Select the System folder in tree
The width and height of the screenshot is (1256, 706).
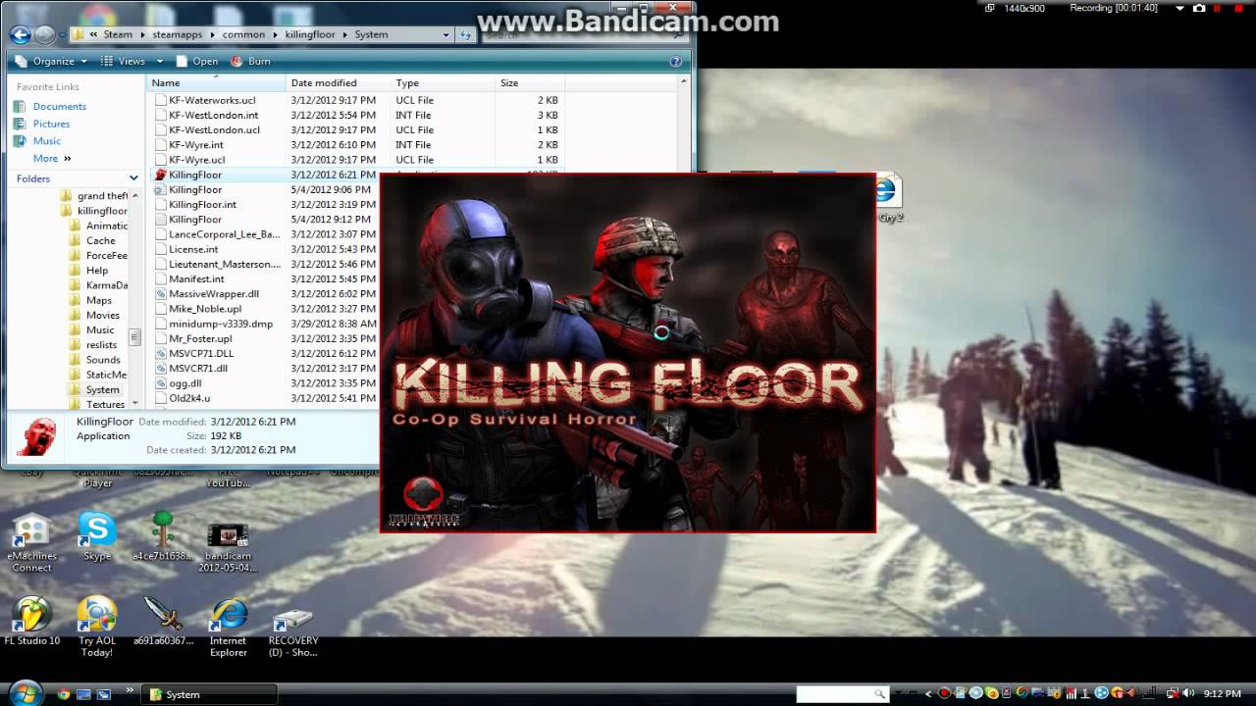(x=102, y=389)
